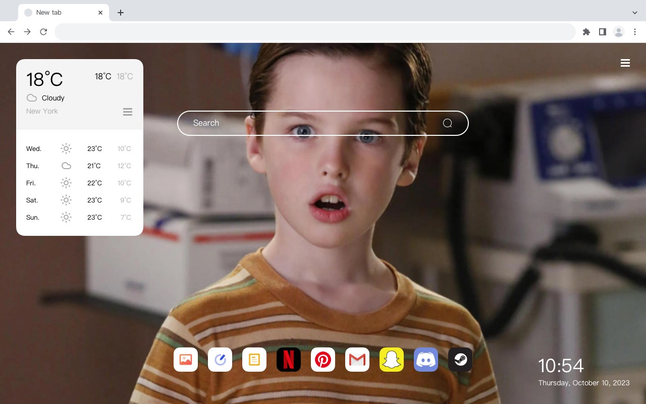Open the hamburger menu at page top right
This screenshot has width=646, height=404.
tap(625, 63)
